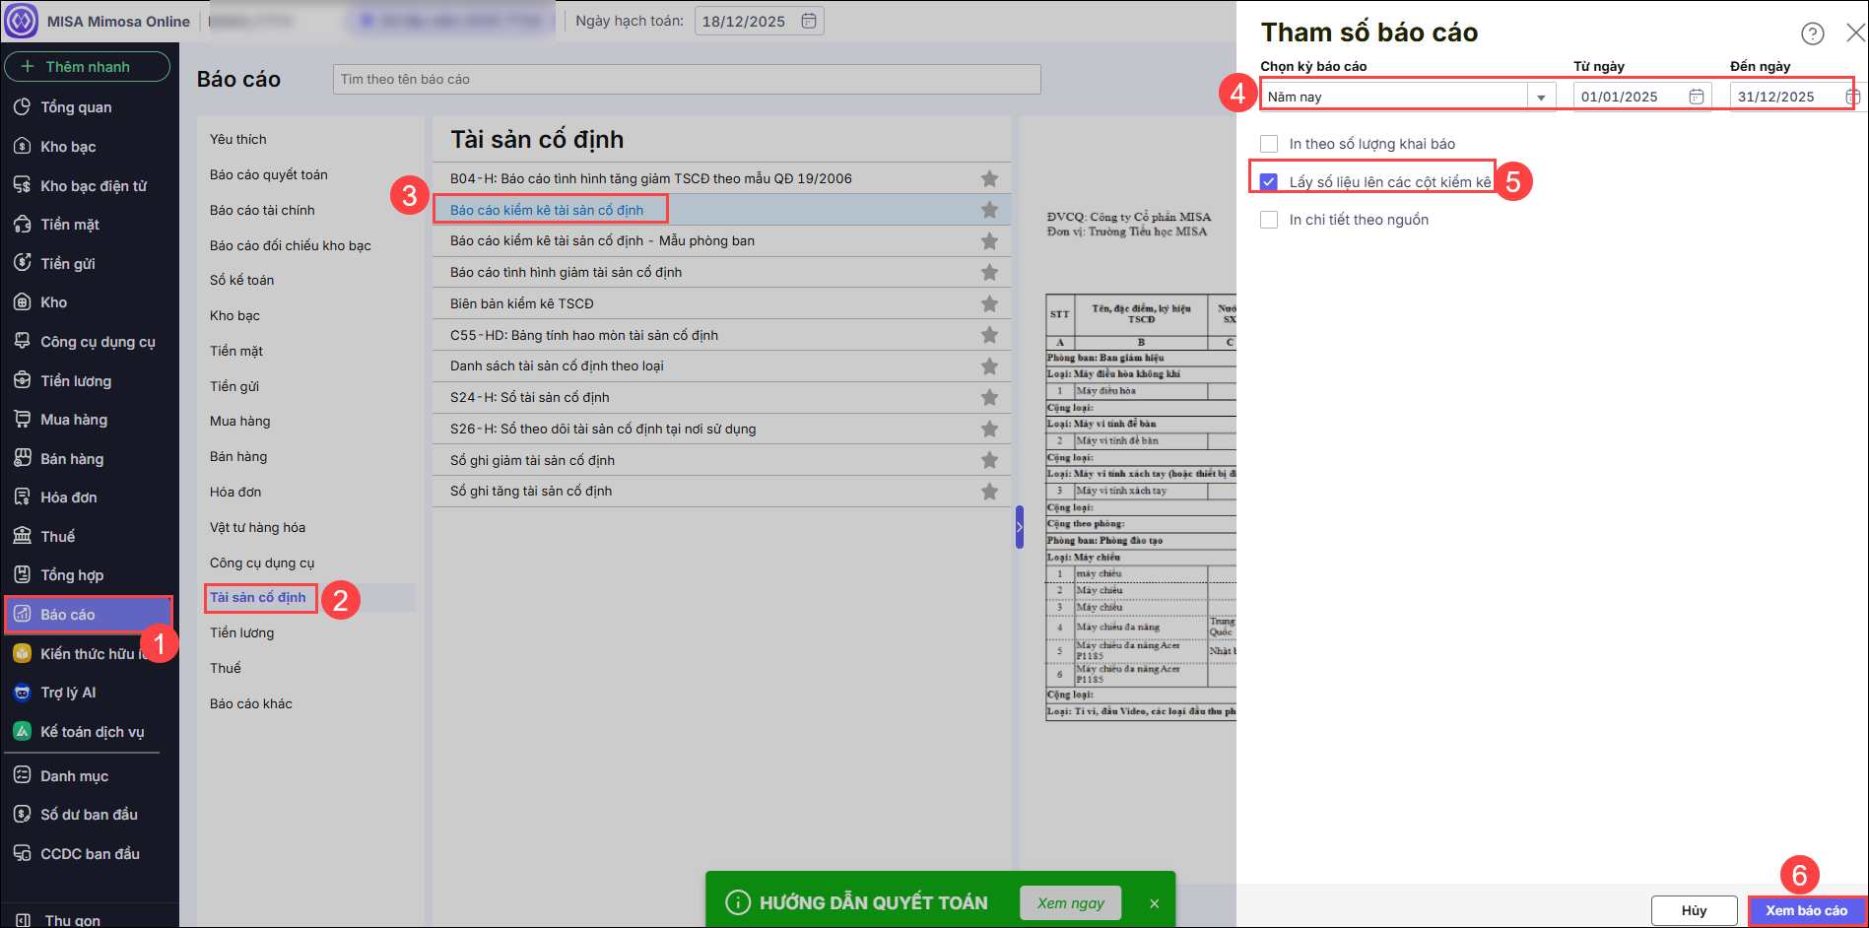
Task: Open the Trợ lý AI icon
Action: click(22, 693)
